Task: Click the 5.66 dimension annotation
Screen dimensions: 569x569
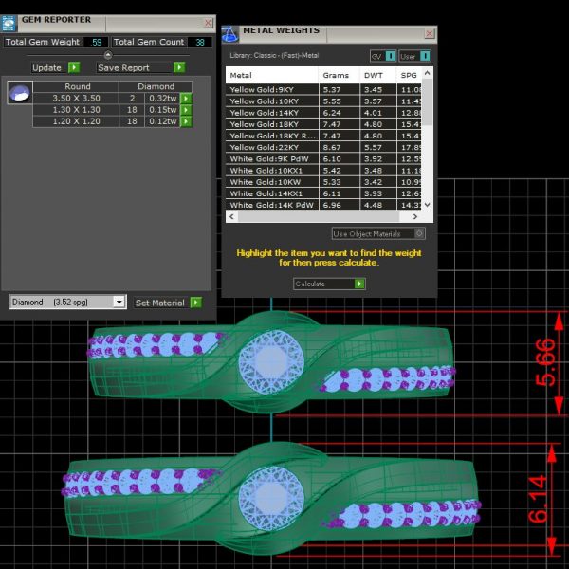Action: pos(546,362)
